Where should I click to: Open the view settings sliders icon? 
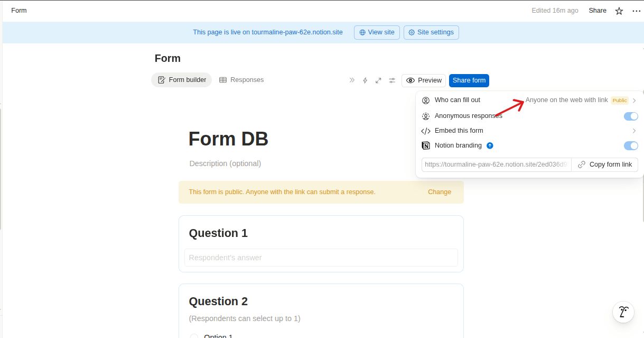392,80
